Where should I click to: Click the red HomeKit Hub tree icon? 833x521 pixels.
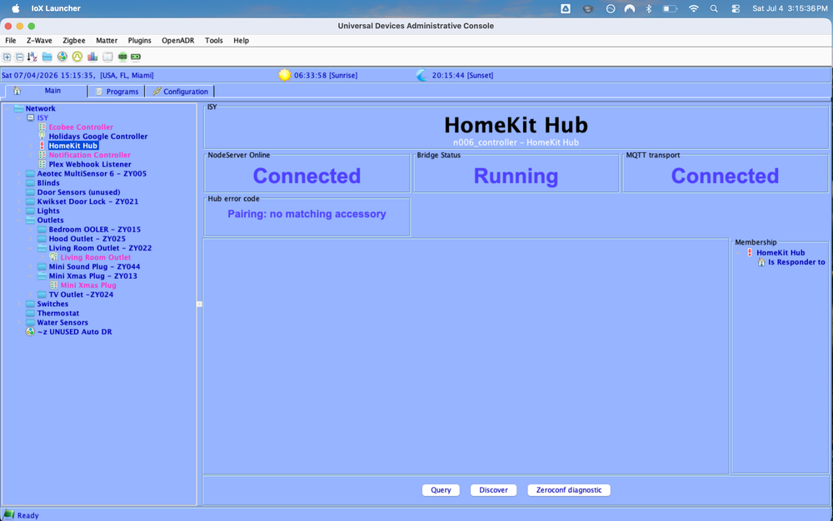coord(42,146)
